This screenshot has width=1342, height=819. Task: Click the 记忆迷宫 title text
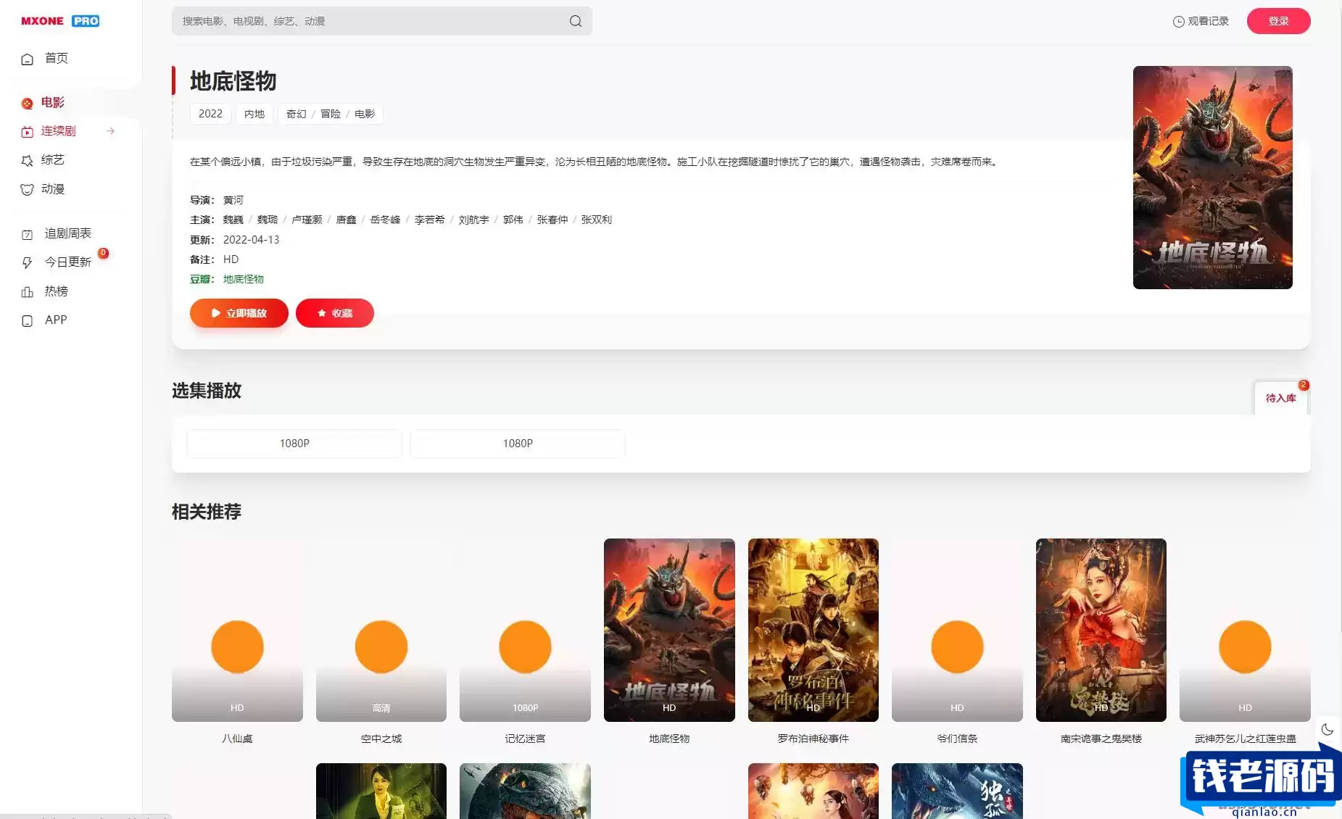(525, 739)
